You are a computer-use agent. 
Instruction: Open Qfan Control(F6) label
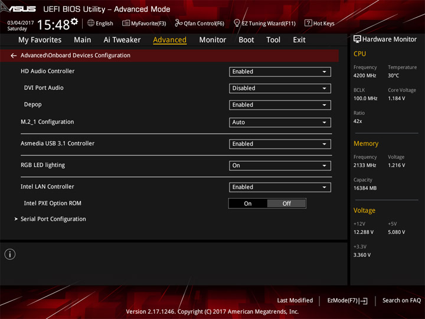[204, 23]
